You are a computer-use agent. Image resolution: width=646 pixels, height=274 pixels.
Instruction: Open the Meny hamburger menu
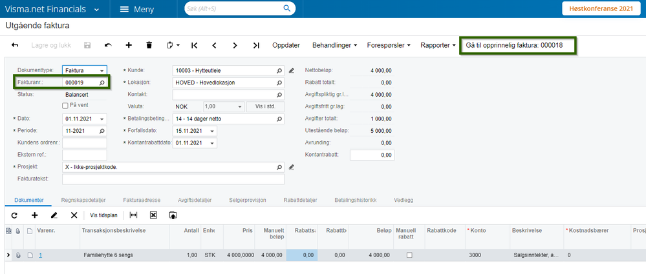pyautogui.click(x=136, y=9)
